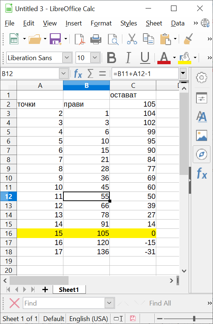Click the Sum sigma icon
This screenshot has width=213, height=324.
point(90,73)
